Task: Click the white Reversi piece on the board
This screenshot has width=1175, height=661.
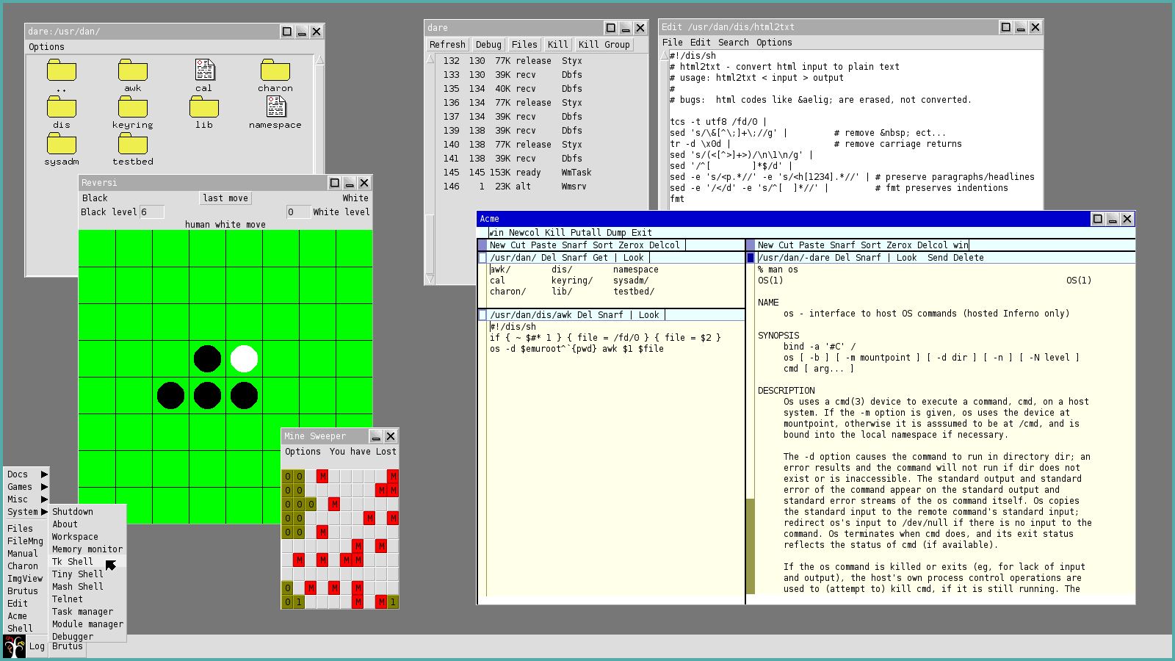Action: (244, 359)
